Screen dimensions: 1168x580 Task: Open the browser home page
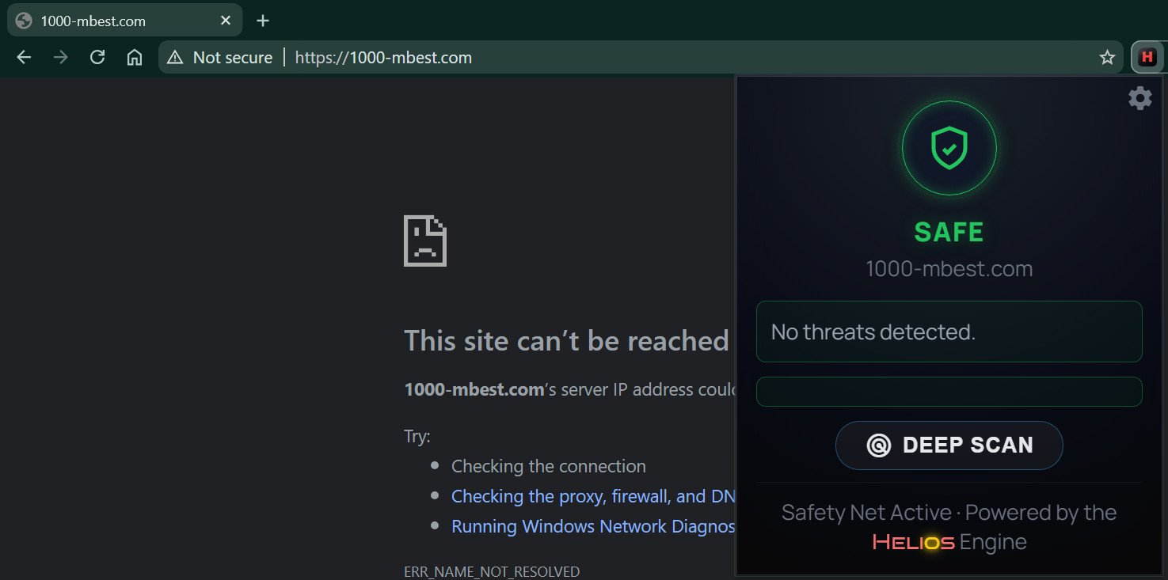click(135, 58)
